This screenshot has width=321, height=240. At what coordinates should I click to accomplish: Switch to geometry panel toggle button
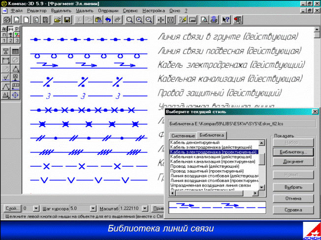click(4, 29)
